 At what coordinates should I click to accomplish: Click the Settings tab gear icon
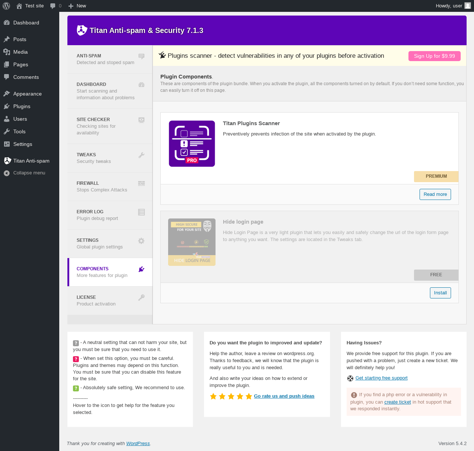point(141,241)
